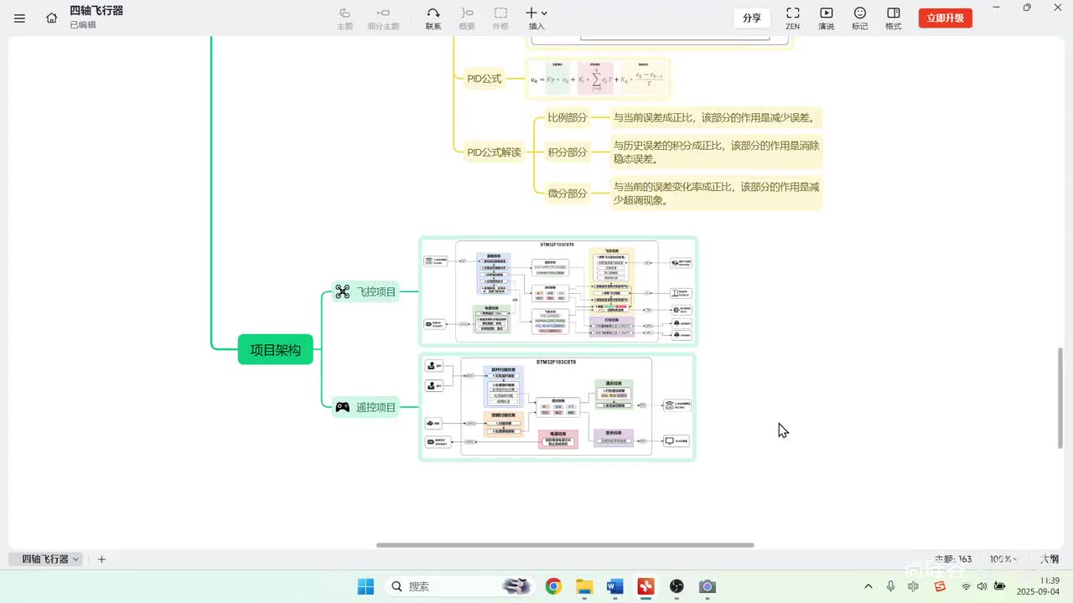This screenshot has height=603, width=1073.
Task: Click the drone icon on 飞控项目
Action: (x=342, y=291)
